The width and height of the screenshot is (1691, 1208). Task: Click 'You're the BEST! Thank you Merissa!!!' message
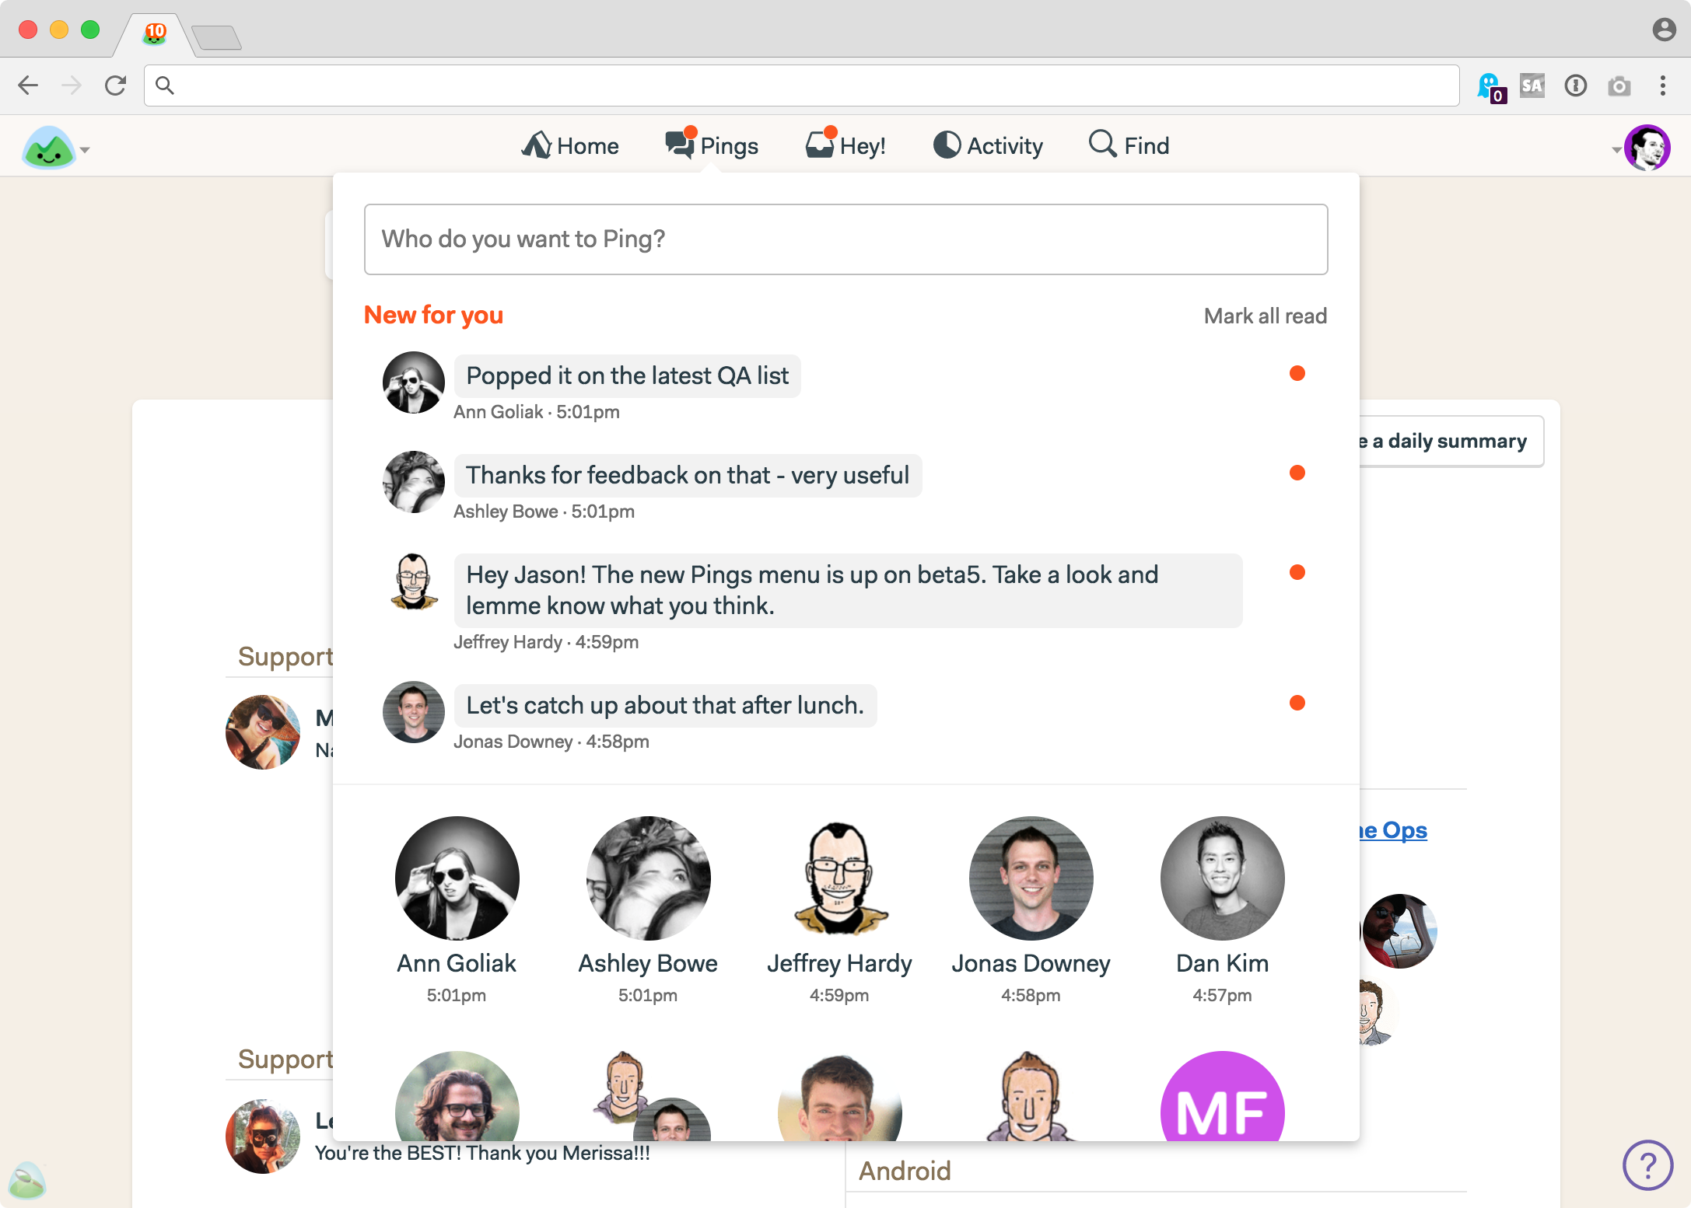482,1154
